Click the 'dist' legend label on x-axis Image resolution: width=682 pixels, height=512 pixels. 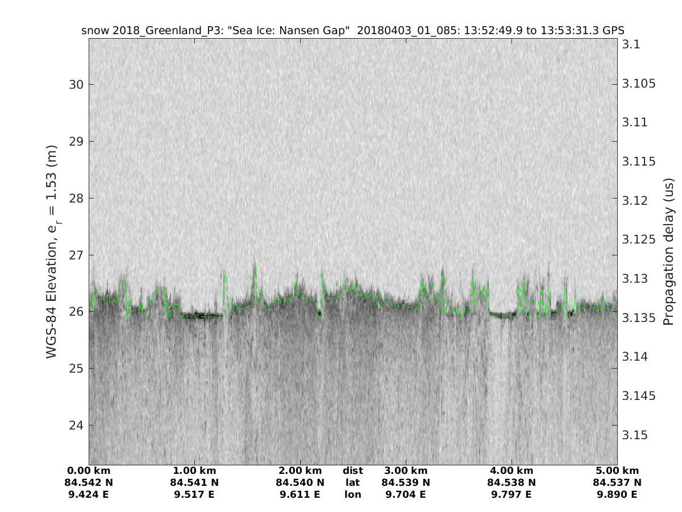click(352, 471)
